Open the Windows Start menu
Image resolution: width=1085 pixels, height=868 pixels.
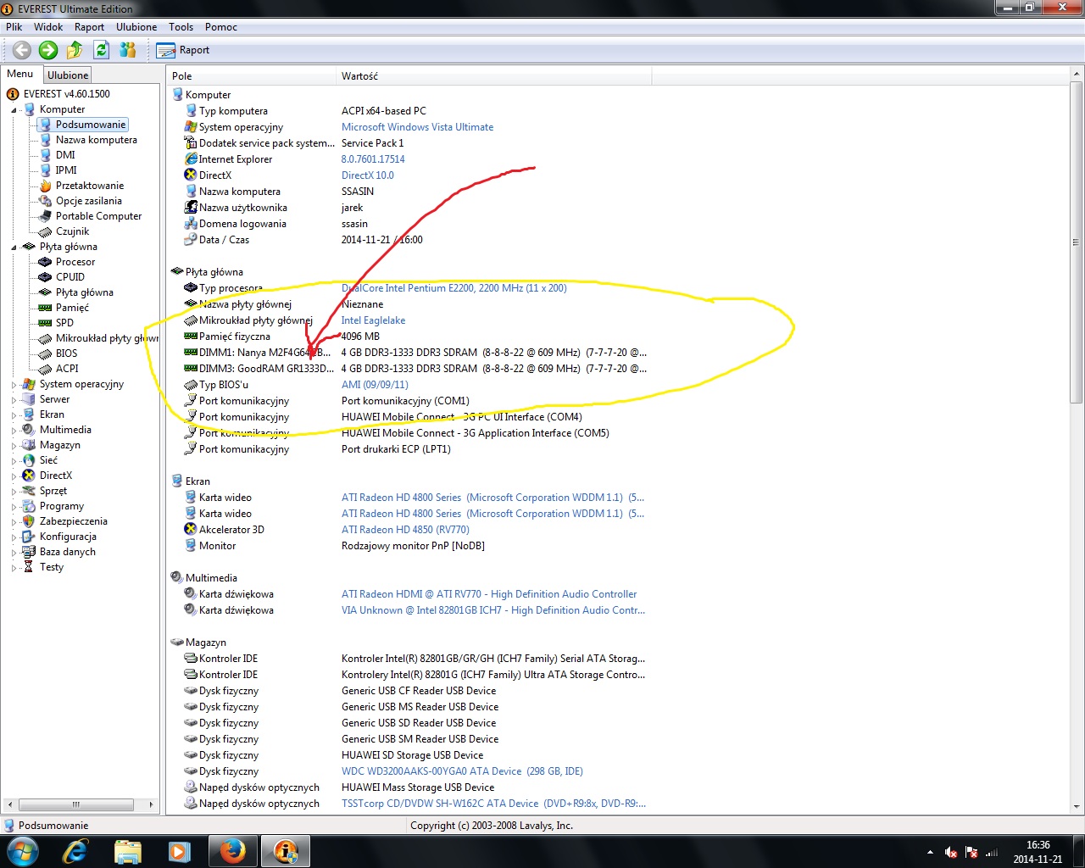coord(23,850)
